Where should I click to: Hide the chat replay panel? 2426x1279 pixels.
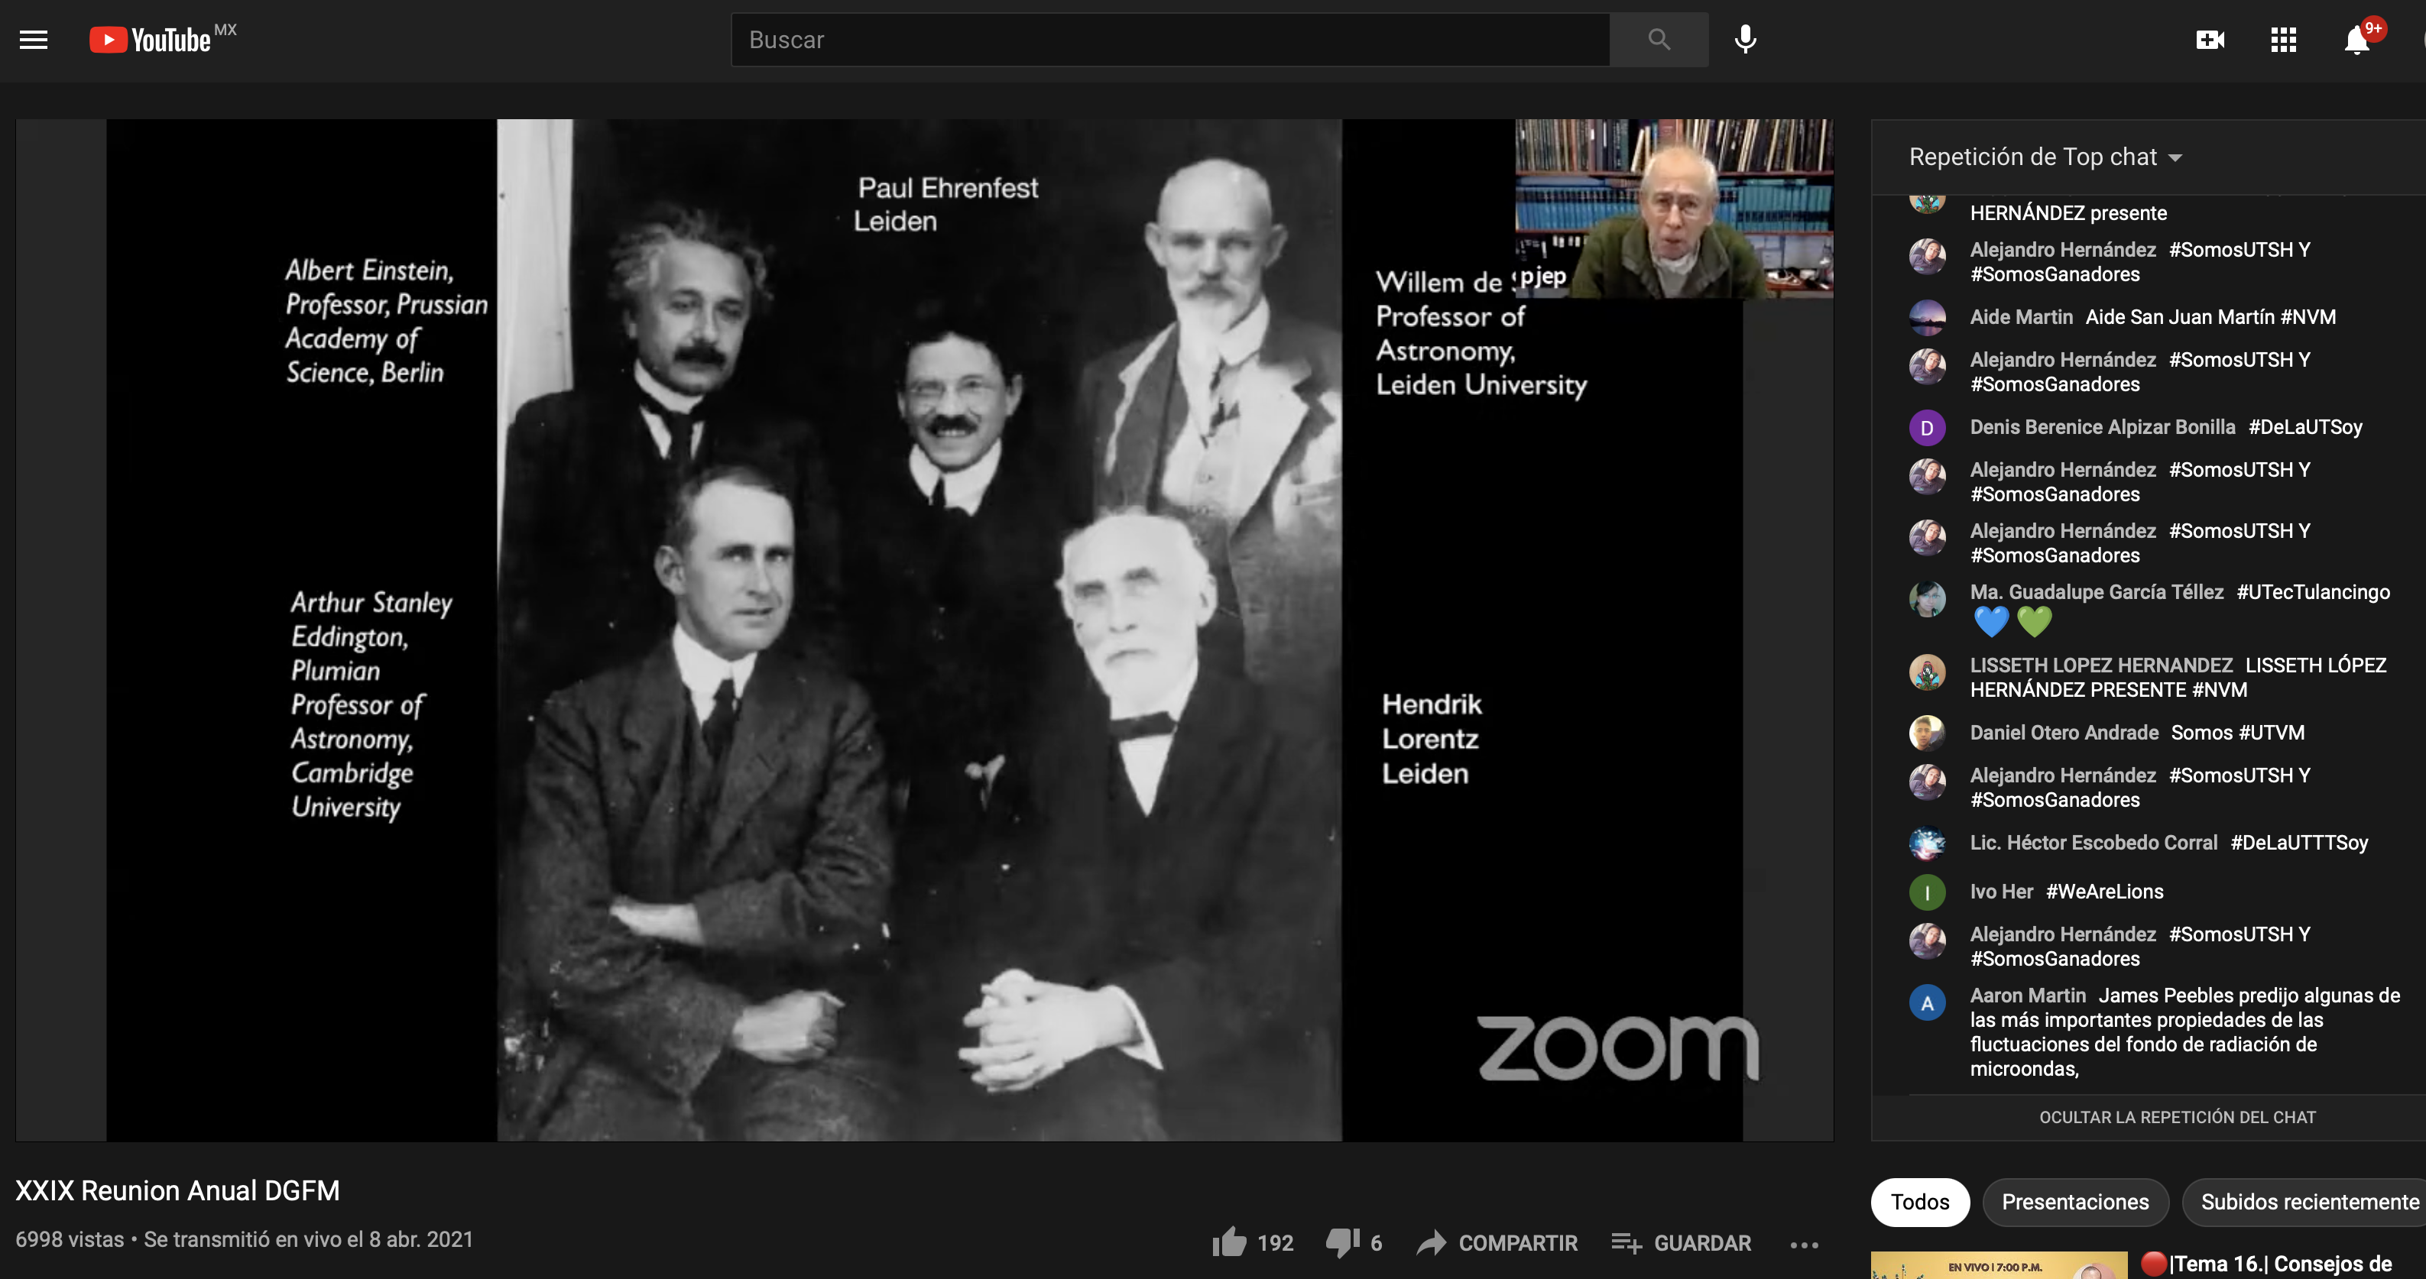tap(2176, 1117)
